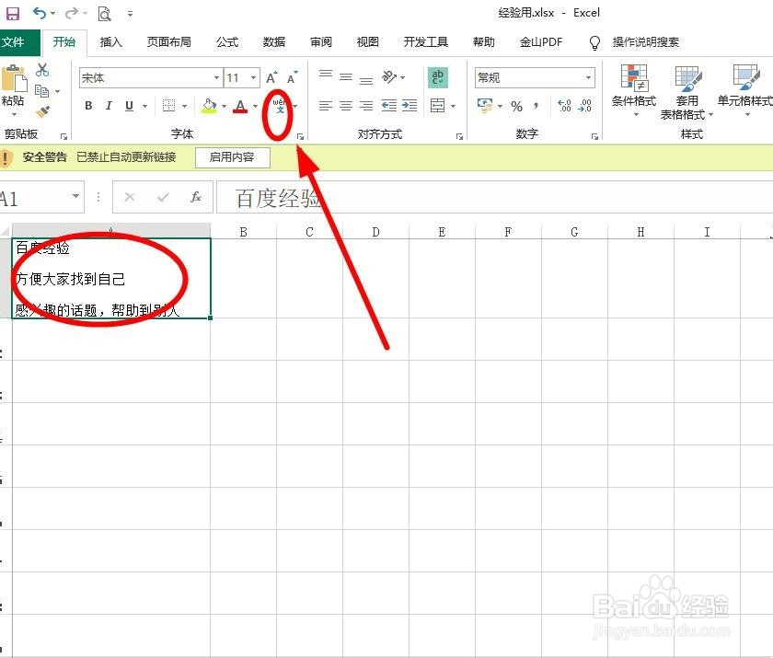Click the Merge & Center icon
Screen dimensions: 773x658
tap(438, 107)
